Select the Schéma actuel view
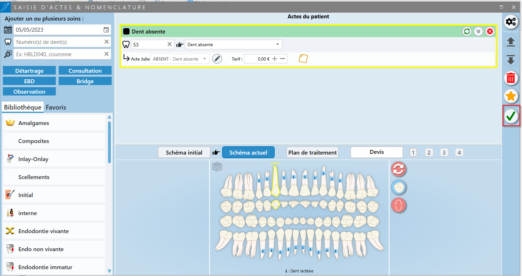522x276 pixels. tap(248, 152)
